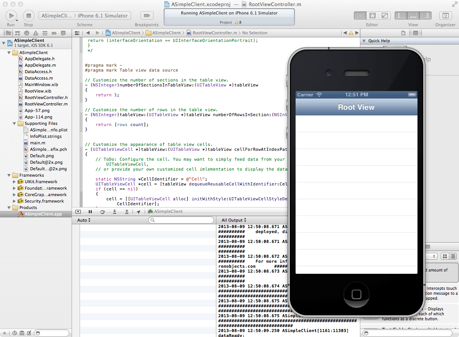Show the File inspector tab
Viewport: 459px width, 337px height.
(x=403, y=33)
